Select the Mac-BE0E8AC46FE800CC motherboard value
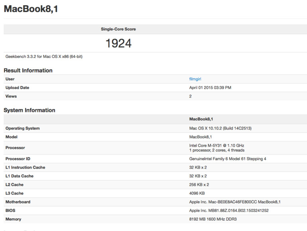Viewport: 307px width, 231px height. point(235,202)
